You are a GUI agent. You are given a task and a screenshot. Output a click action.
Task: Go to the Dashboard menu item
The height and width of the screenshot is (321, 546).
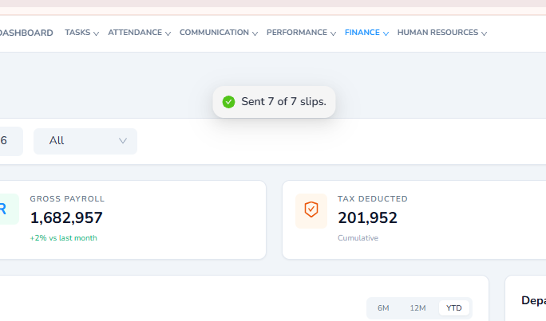[x=27, y=33]
